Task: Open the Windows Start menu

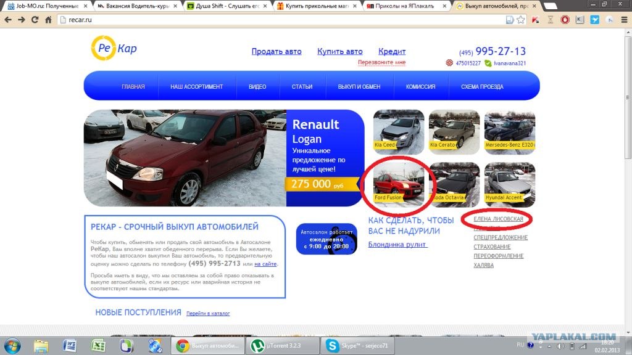Action: (x=12, y=346)
